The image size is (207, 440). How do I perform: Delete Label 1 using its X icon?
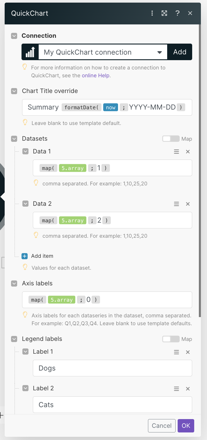click(x=188, y=352)
